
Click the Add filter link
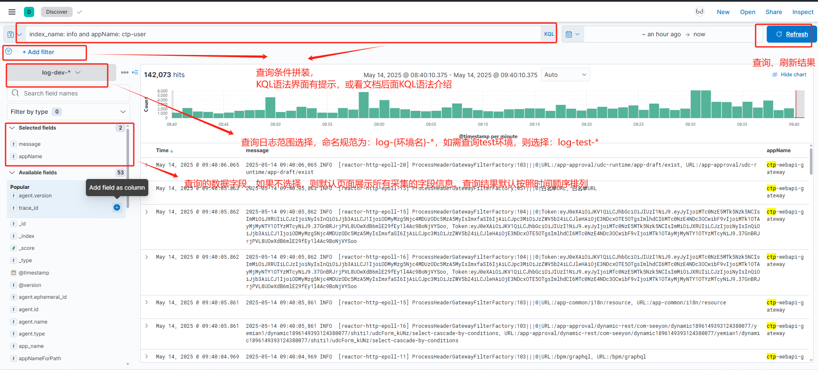click(x=38, y=52)
